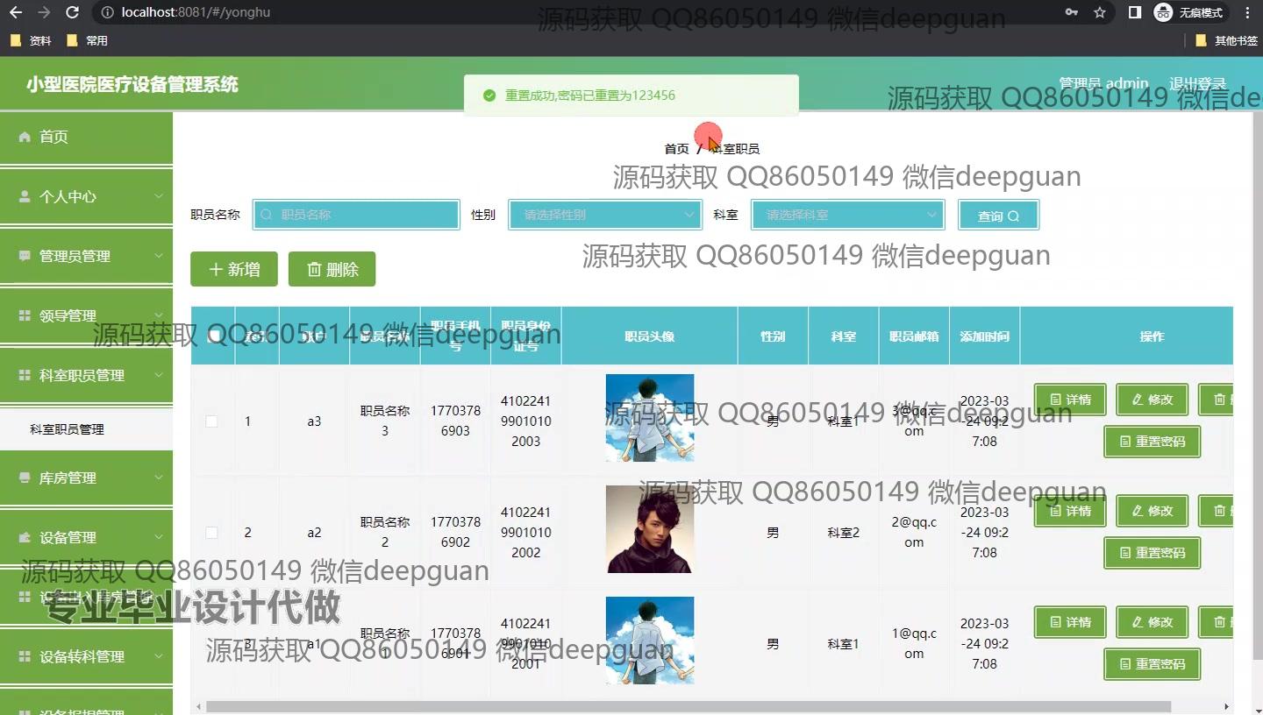This screenshot has height=715, width=1263.
Task: Check the row checkbox for a2
Action: pos(211,533)
